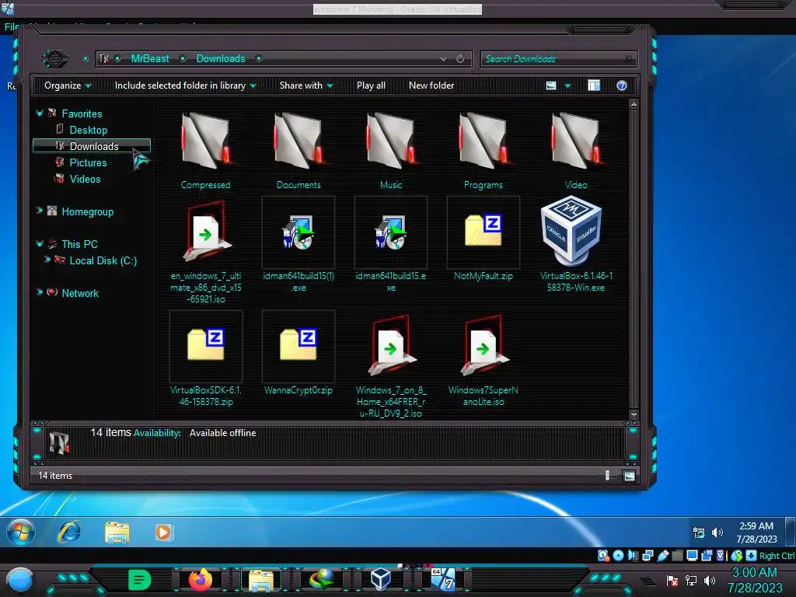796x597 pixels.
Task: Click the change view icon
Action: [x=551, y=86]
